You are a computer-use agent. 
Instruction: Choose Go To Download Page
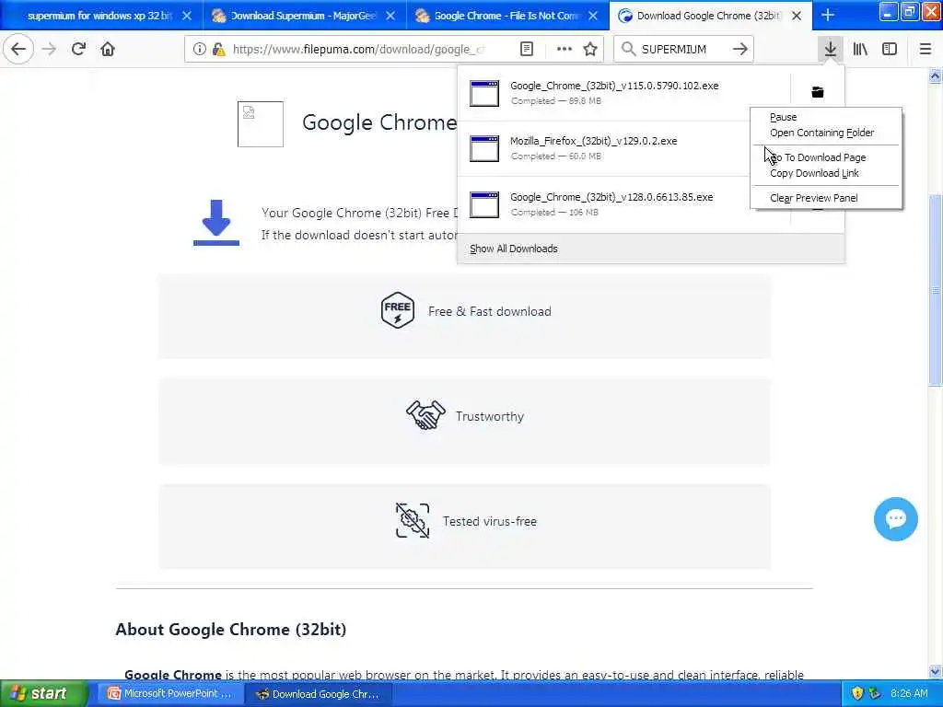pyautogui.click(x=826, y=156)
